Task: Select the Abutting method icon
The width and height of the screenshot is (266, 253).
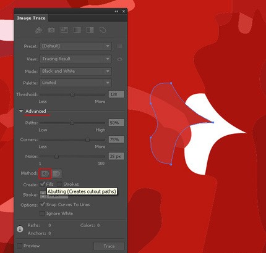Action: pos(45,174)
